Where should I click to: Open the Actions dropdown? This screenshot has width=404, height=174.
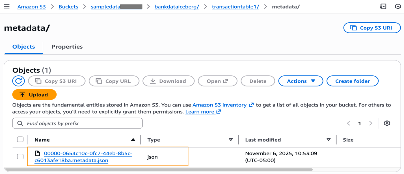tap(301, 81)
